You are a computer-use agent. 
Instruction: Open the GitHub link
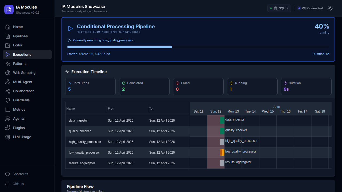[18, 184]
